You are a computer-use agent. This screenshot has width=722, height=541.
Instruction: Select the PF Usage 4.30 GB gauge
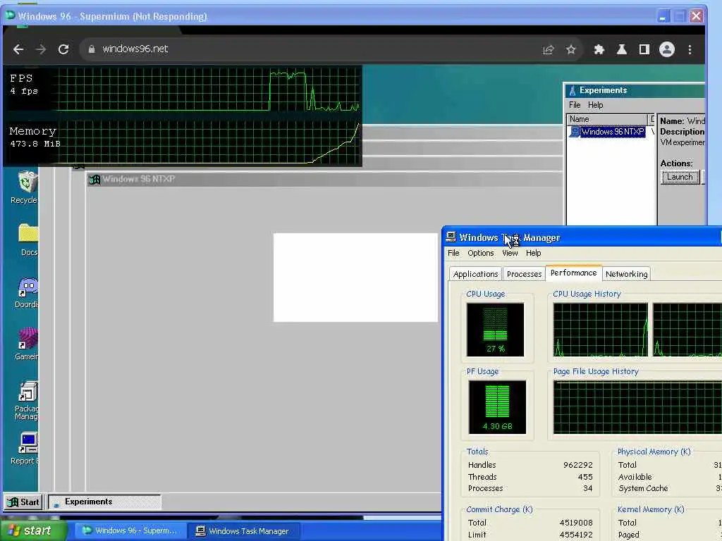[497, 407]
